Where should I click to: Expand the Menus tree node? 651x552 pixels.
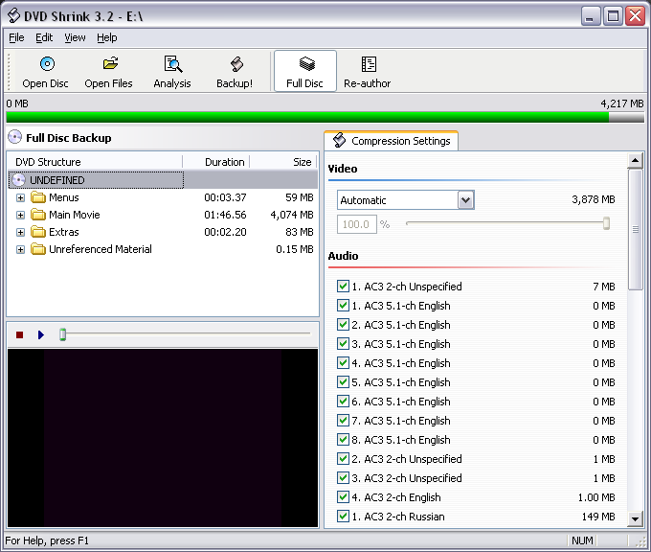[20, 197]
